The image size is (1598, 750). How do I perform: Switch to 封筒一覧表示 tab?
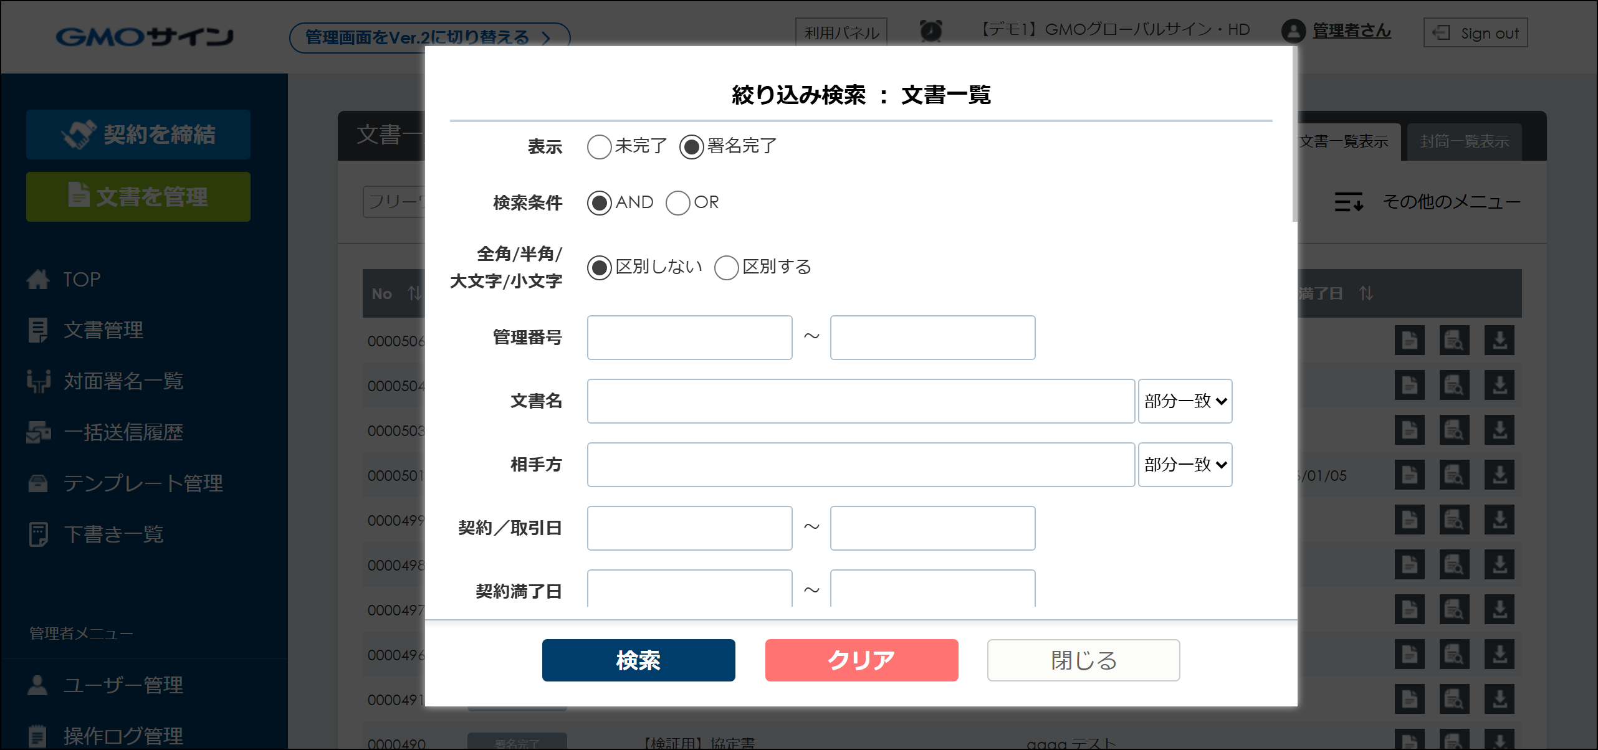pyautogui.click(x=1464, y=142)
